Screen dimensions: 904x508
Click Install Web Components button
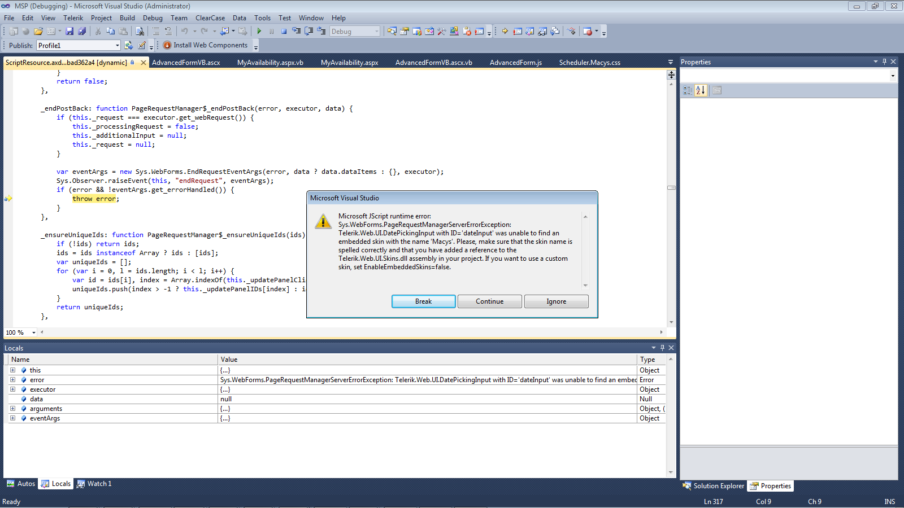pos(205,45)
